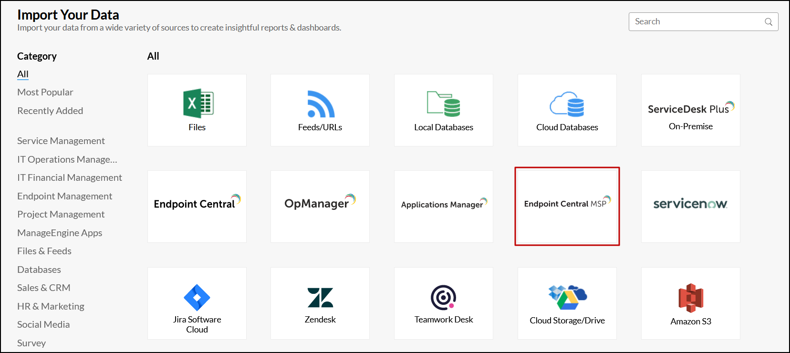
Task: Go to Endpoint Management category
Action: 65,196
